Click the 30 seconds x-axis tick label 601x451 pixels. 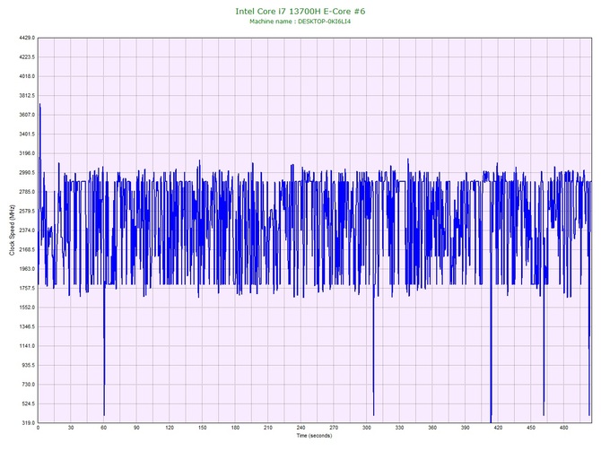click(x=71, y=428)
